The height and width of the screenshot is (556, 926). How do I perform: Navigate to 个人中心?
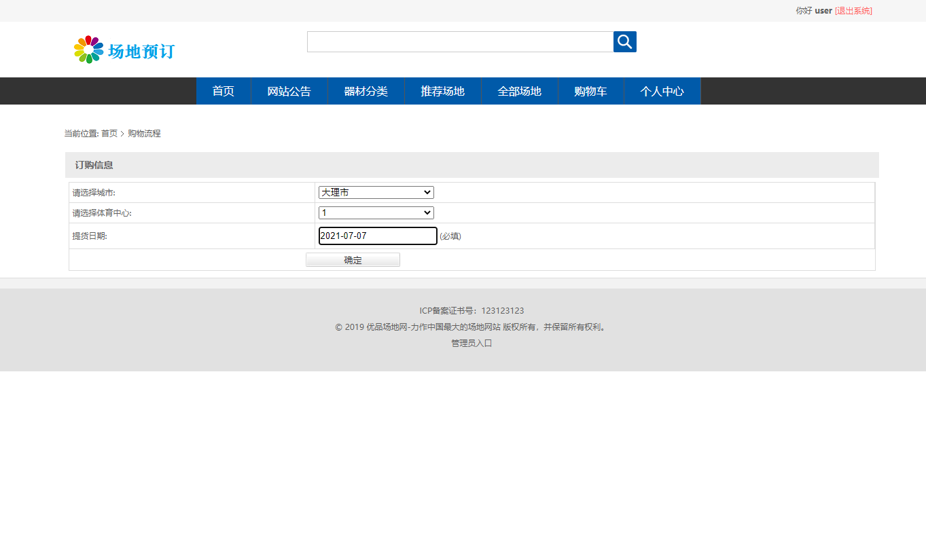click(x=661, y=90)
